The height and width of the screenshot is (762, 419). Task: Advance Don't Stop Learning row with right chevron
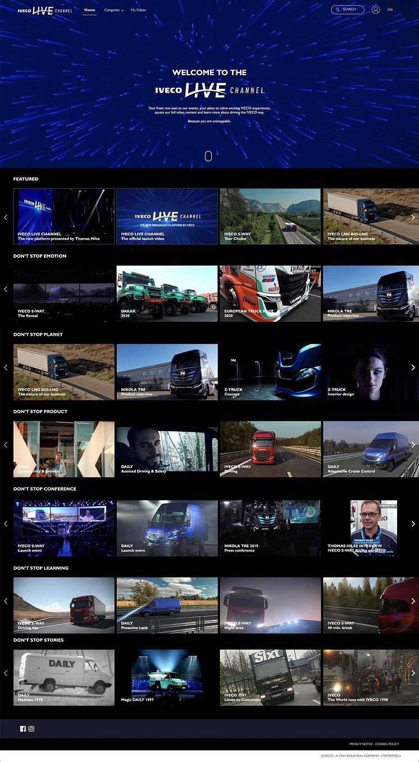point(413,601)
